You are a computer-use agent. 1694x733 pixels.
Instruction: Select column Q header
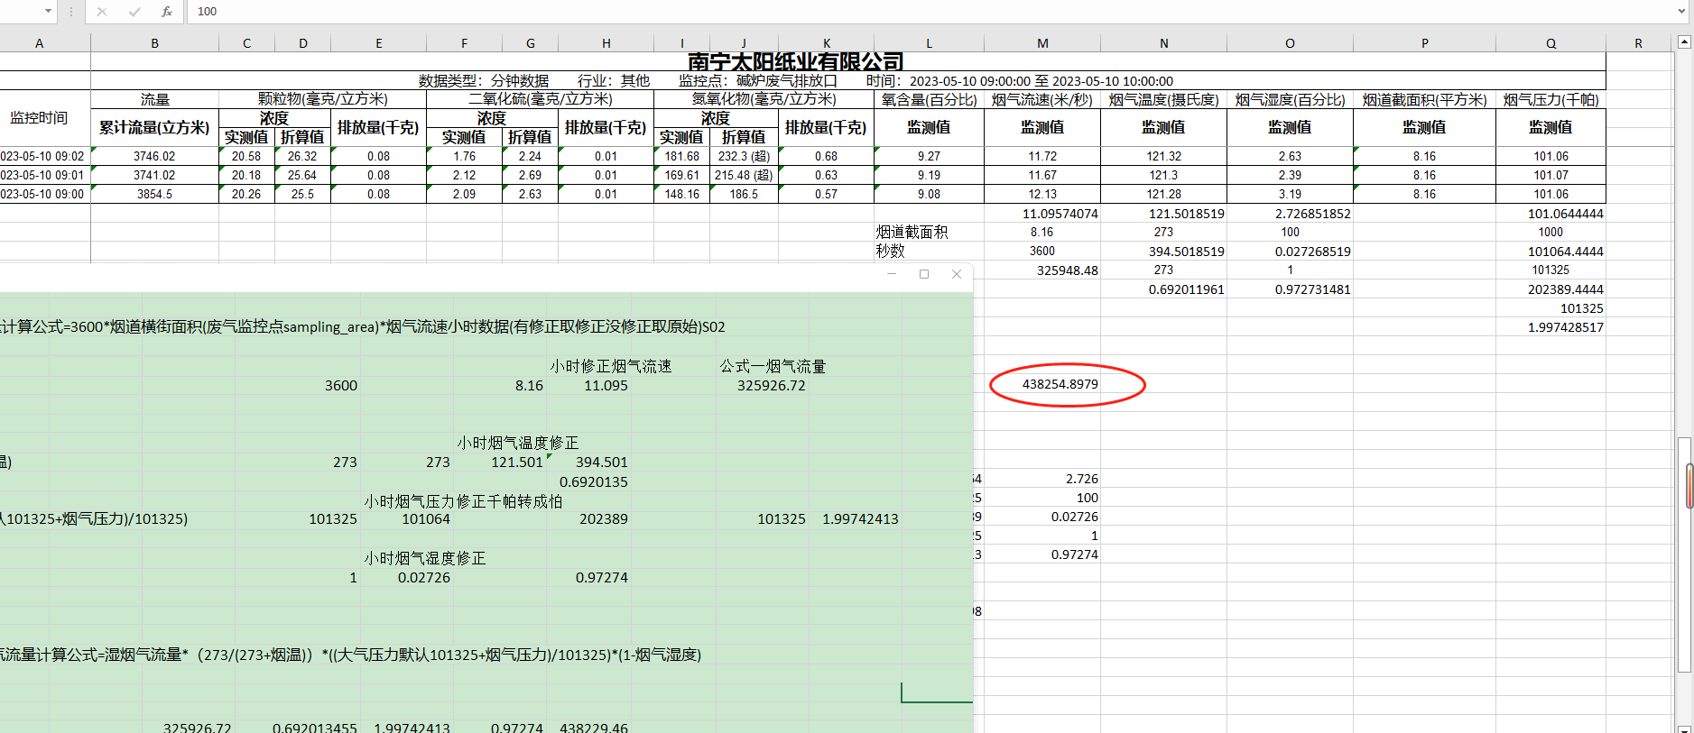(x=1551, y=43)
